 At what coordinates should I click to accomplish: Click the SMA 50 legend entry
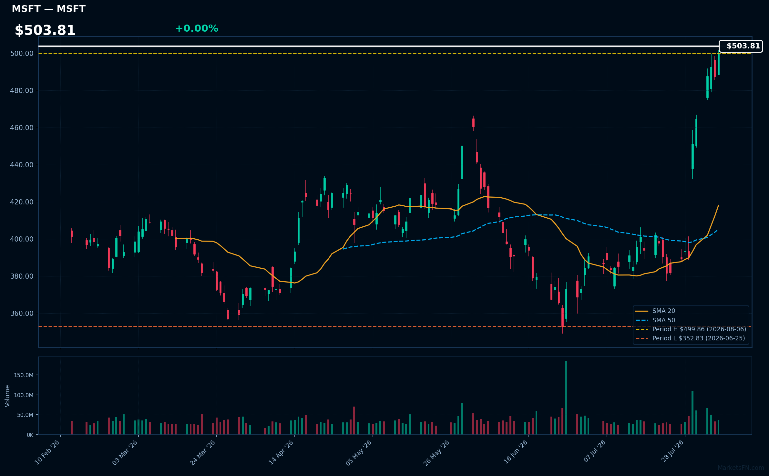(x=655, y=320)
